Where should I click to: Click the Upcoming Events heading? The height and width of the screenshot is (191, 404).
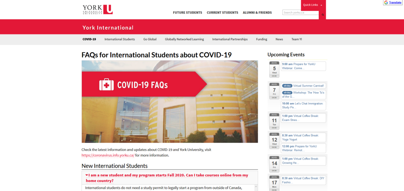[286, 55]
